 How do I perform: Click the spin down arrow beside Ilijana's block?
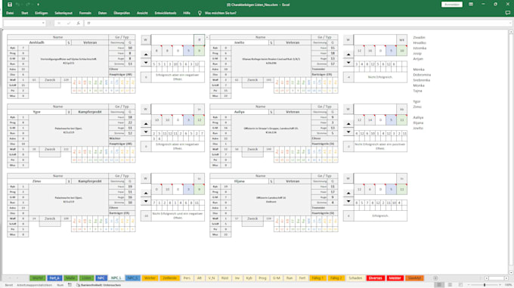pos(348,201)
